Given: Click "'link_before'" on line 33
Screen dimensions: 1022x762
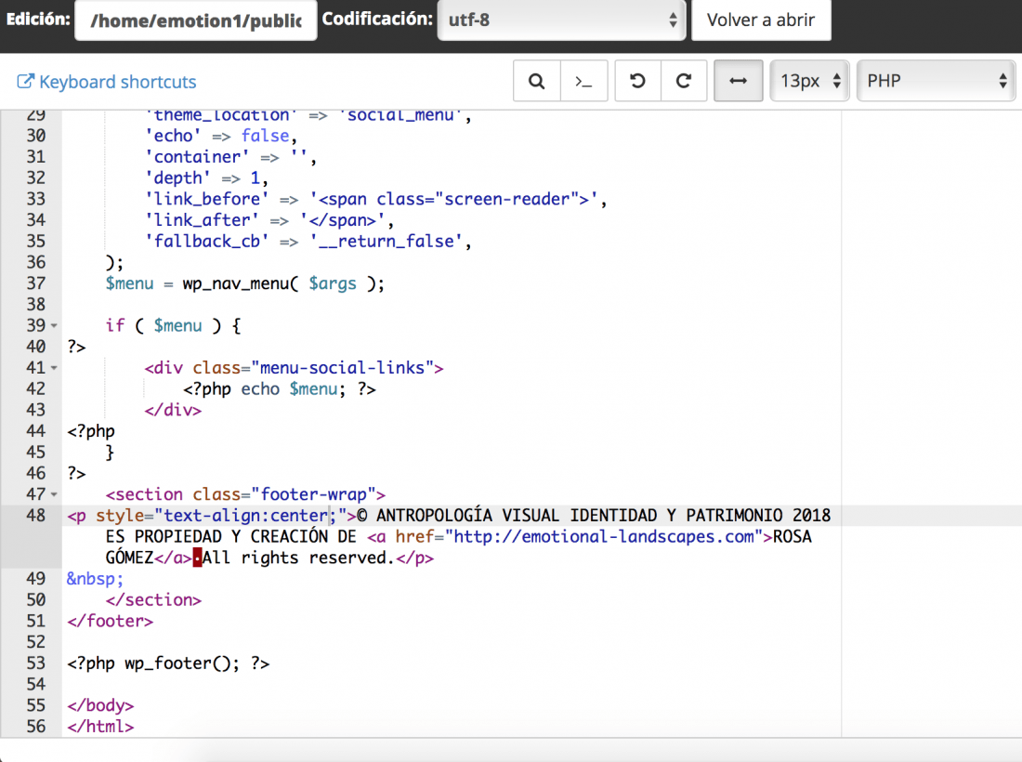Looking at the screenshot, I should [x=206, y=199].
